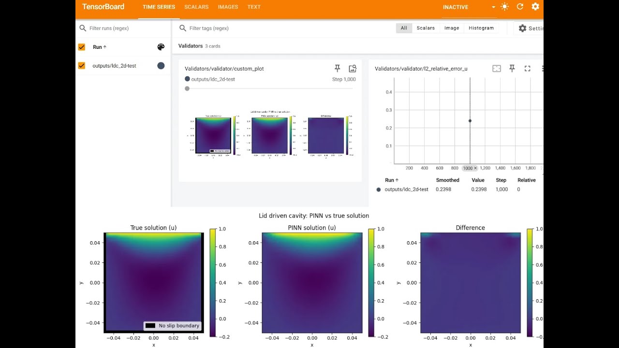Filter cards to Scalars only
Screen dimensions: 619x348
pyautogui.click(x=426, y=28)
